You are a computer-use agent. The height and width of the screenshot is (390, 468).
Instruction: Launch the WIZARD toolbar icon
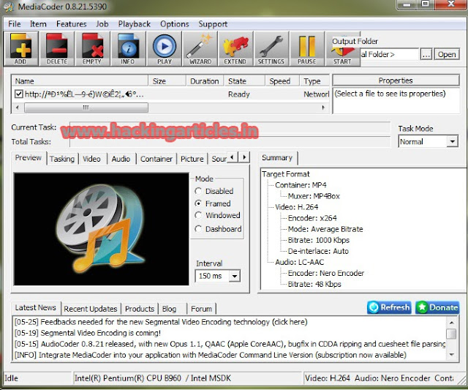pos(200,48)
